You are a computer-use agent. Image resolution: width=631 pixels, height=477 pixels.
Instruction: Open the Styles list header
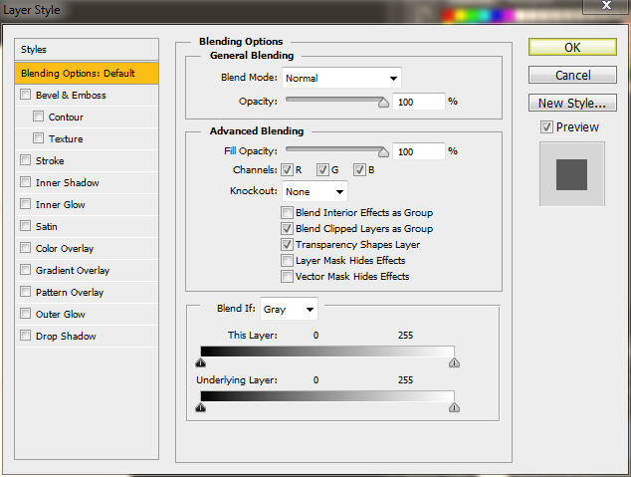point(87,50)
